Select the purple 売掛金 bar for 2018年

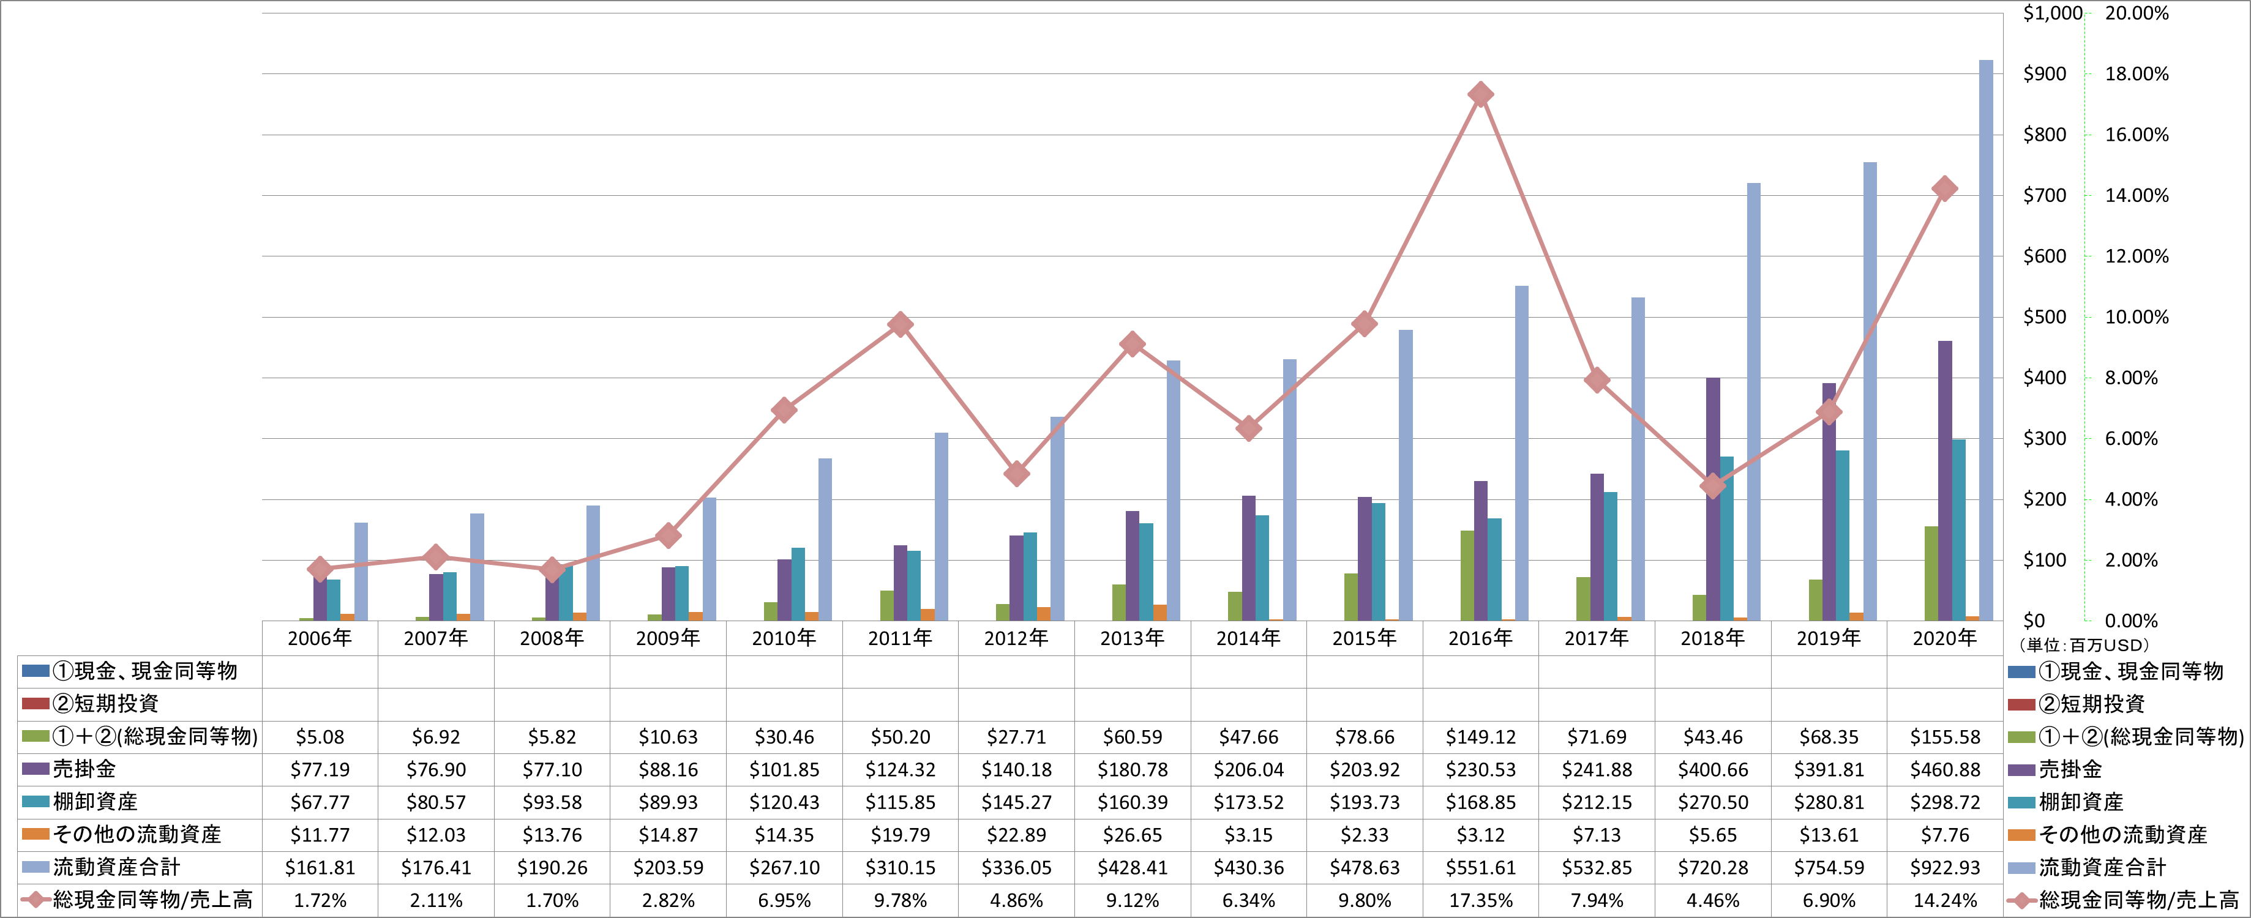click(1713, 499)
